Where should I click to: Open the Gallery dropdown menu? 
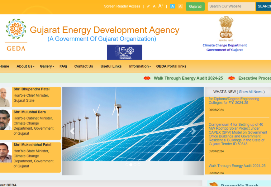point(47,66)
